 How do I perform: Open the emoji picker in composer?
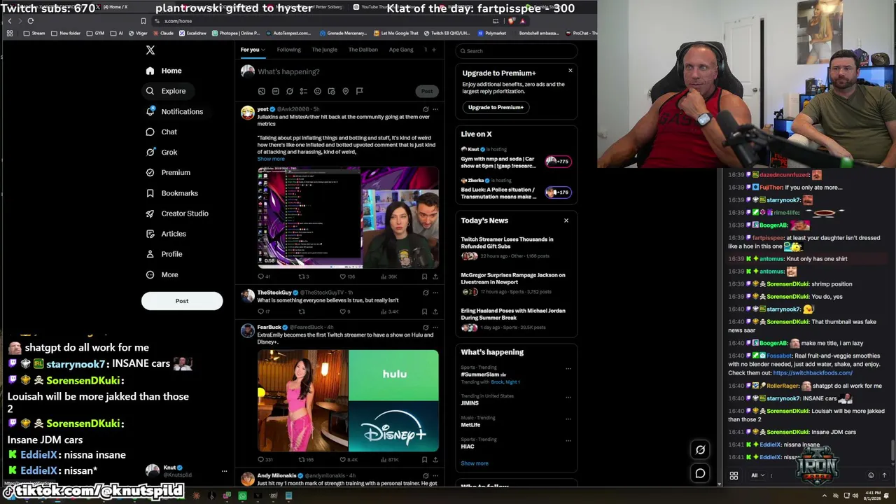click(x=317, y=91)
